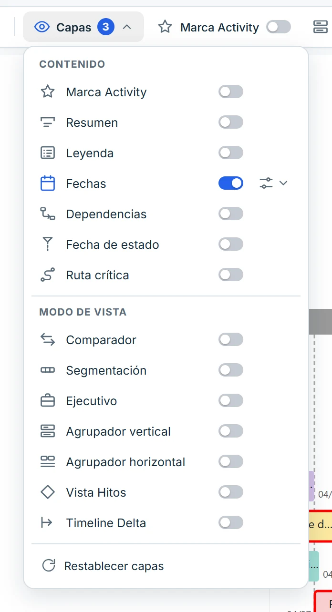Screen dimensions: 332x612
Task: Click the star icon next to Marca Activity in toolbar
Action: pyautogui.click(x=165, y=27)
